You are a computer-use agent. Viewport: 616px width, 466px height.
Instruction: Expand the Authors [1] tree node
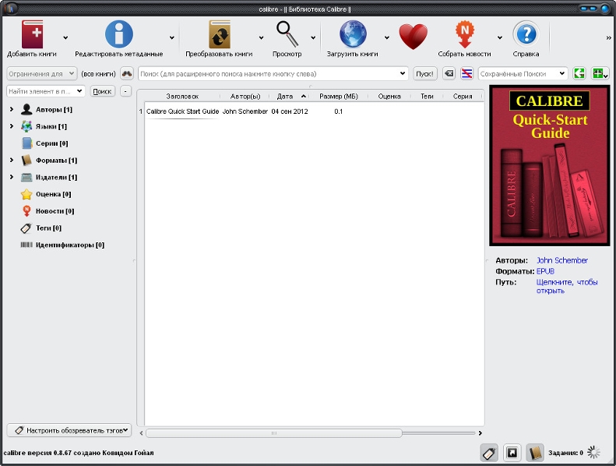(x=12, y=109)
